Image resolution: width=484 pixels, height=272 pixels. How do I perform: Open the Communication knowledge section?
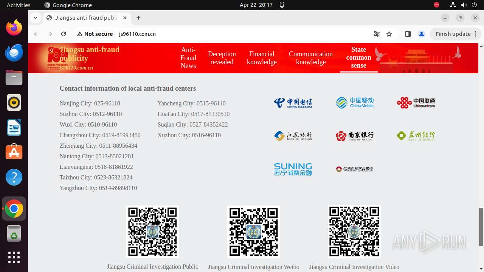[x=311, y=58]
